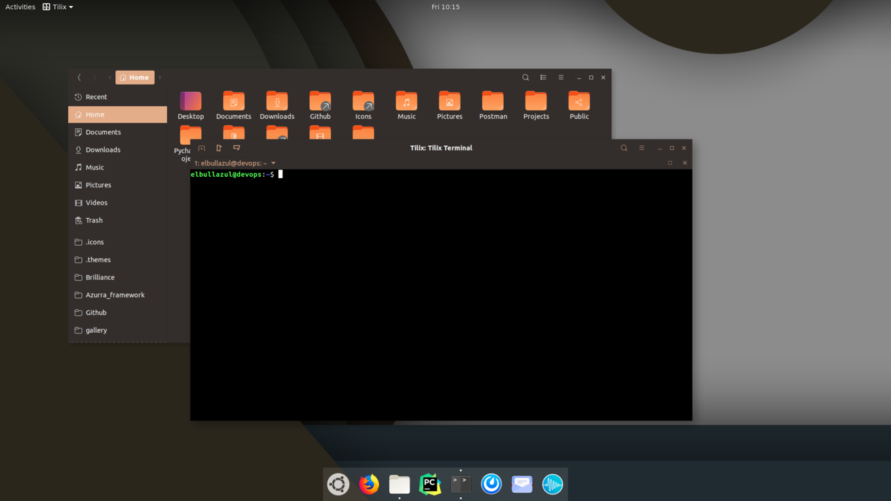Click the Home path bar button
This screenshot has height=501, width=891.
[x=135, y=77]
